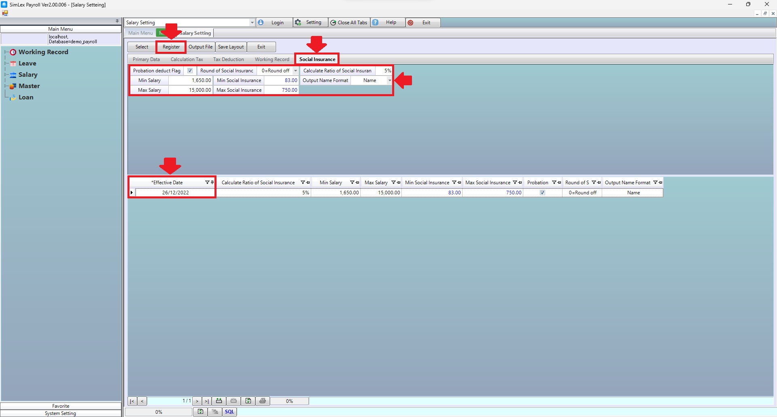Click the printer icon in the record navigator
The image size is (777, 417).
[x=263, y=401]
